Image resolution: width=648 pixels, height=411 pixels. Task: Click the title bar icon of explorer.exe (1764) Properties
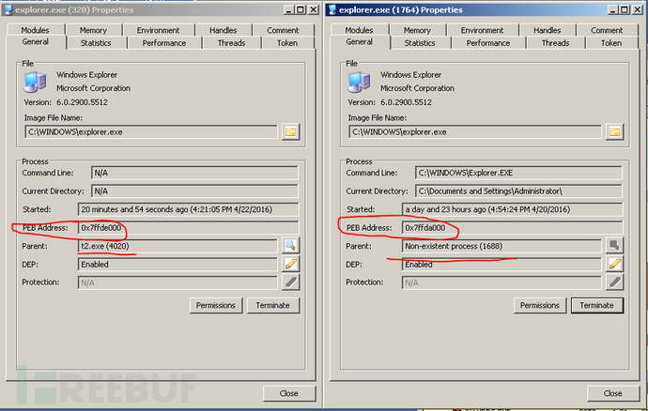(332, 10)
